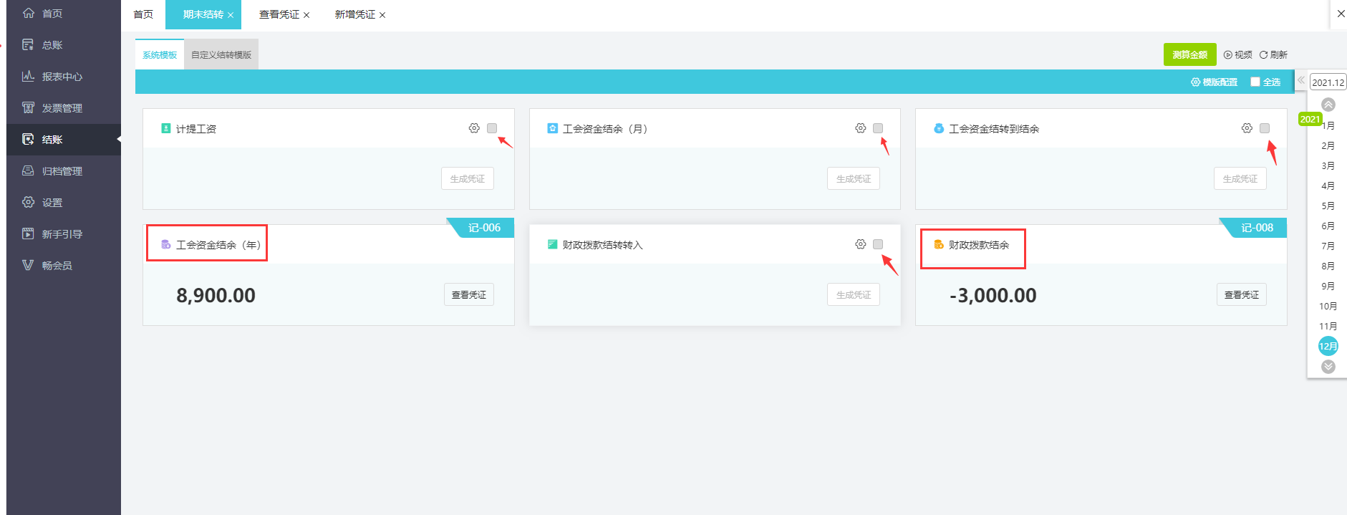Click the 2021.12 period input field
This screenshot has height=515, width=1347.
[x=1328, y=82]
